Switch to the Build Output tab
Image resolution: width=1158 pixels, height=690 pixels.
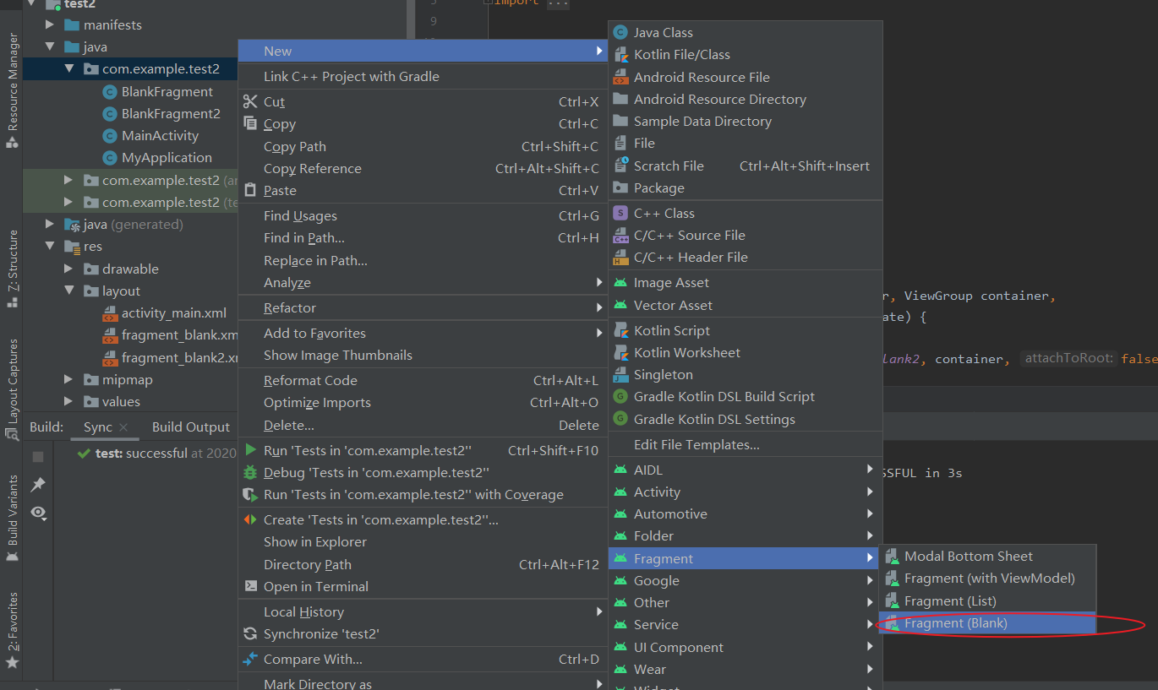[189, 426]
